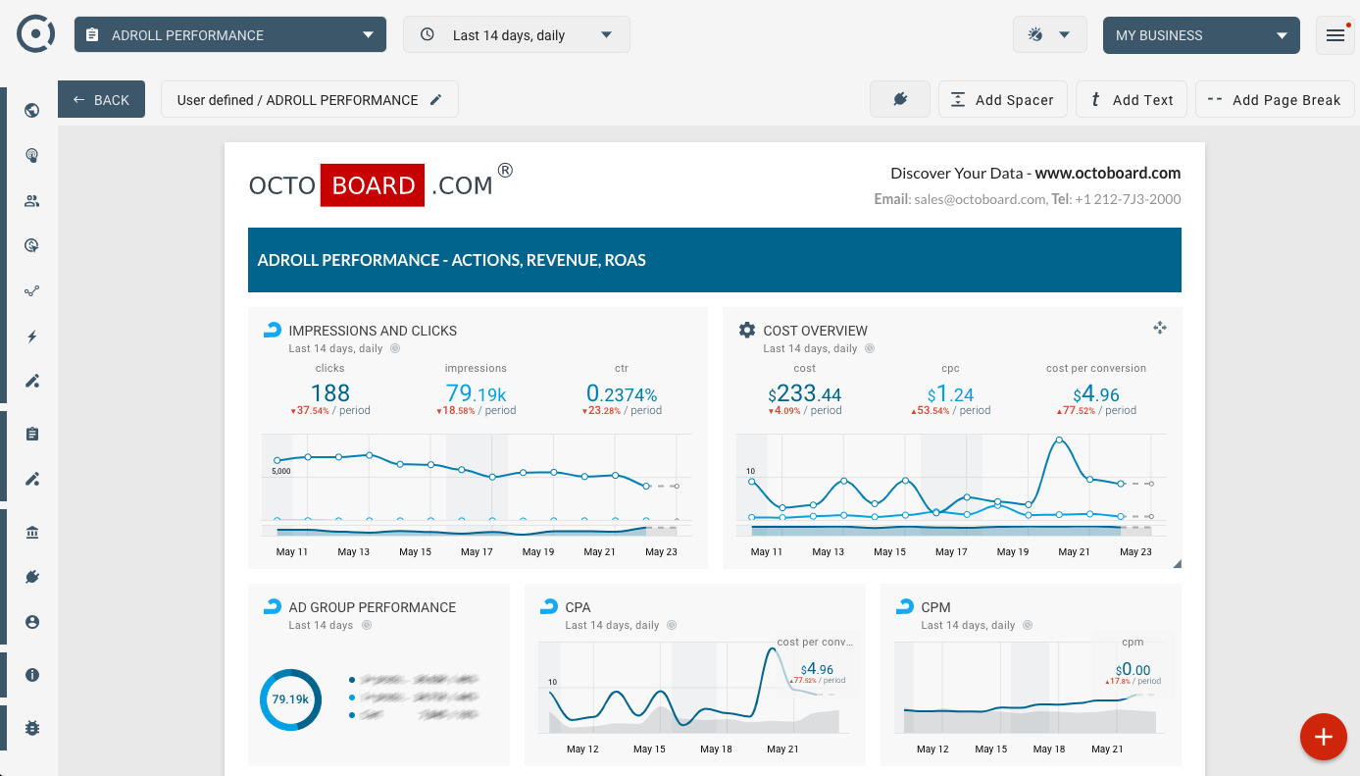Open Cost Overview widget gear settings
The height and width of the screenshot is (776, 1360).
[x=747, y=331]
